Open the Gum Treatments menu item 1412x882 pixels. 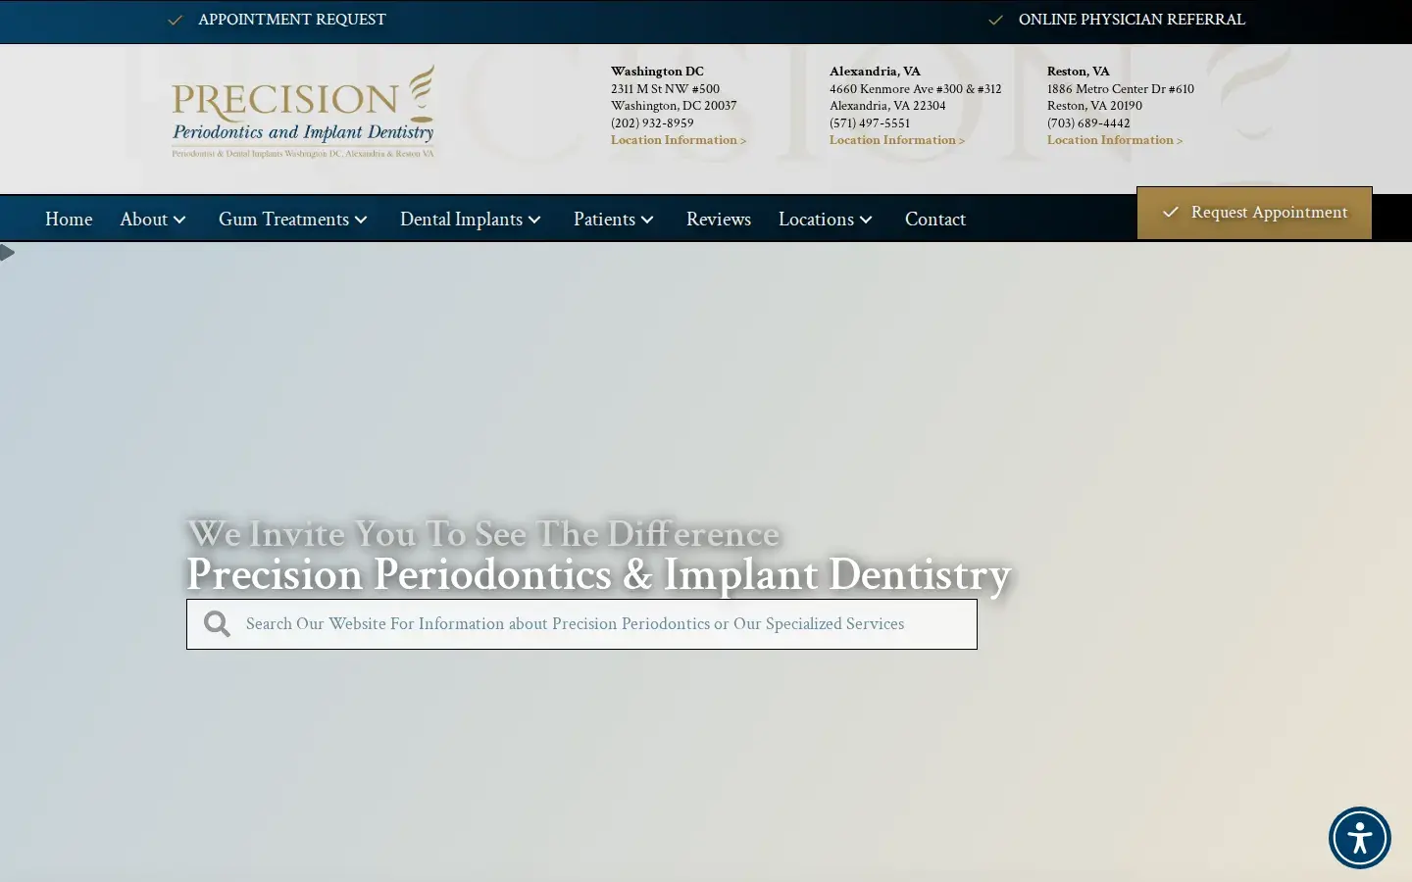283,219
